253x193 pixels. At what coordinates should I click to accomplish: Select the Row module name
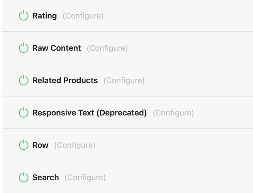[x=40, y=145]
